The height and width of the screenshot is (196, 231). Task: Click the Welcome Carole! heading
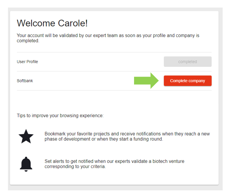(52, 23)
